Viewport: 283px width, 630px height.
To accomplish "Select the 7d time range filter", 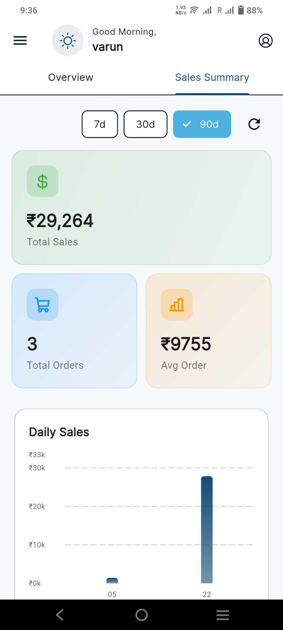I will click(100, 124).
